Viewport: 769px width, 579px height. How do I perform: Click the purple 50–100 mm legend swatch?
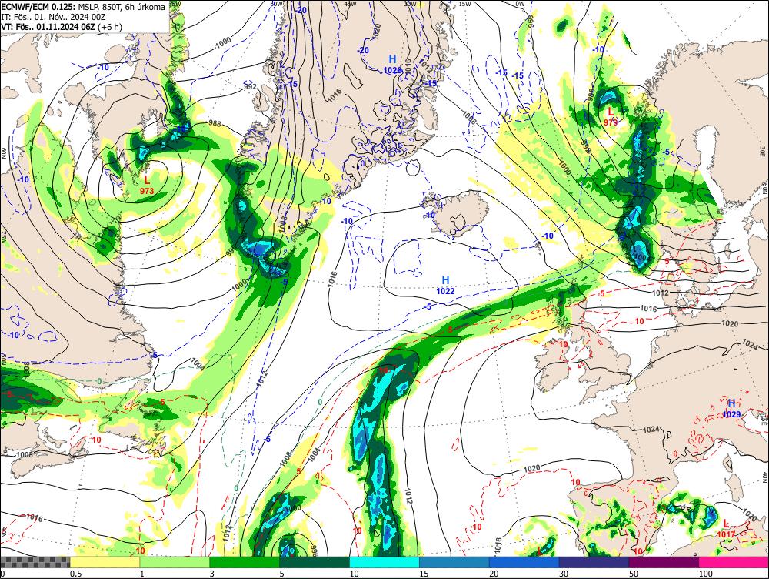click(664, 562)
